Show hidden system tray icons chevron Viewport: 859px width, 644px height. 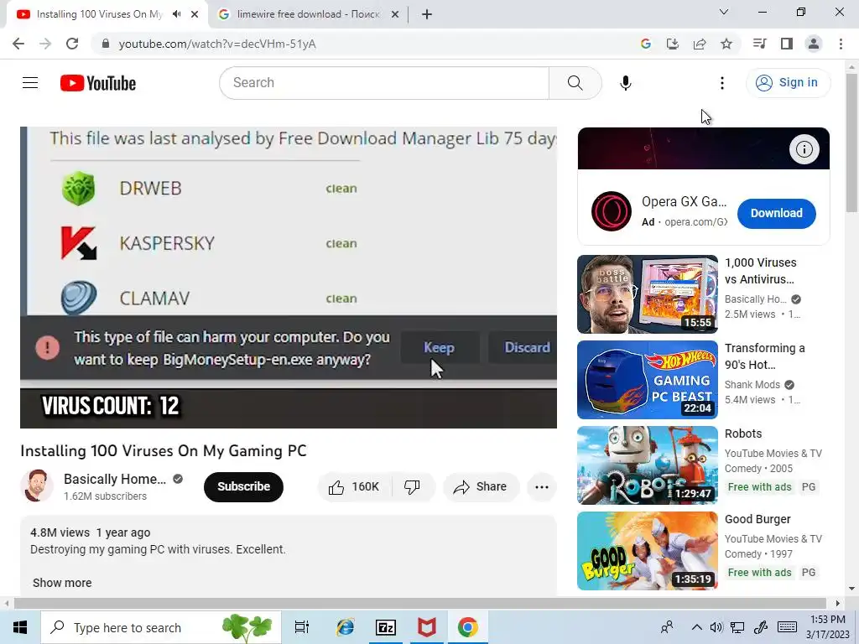[696, 627]
